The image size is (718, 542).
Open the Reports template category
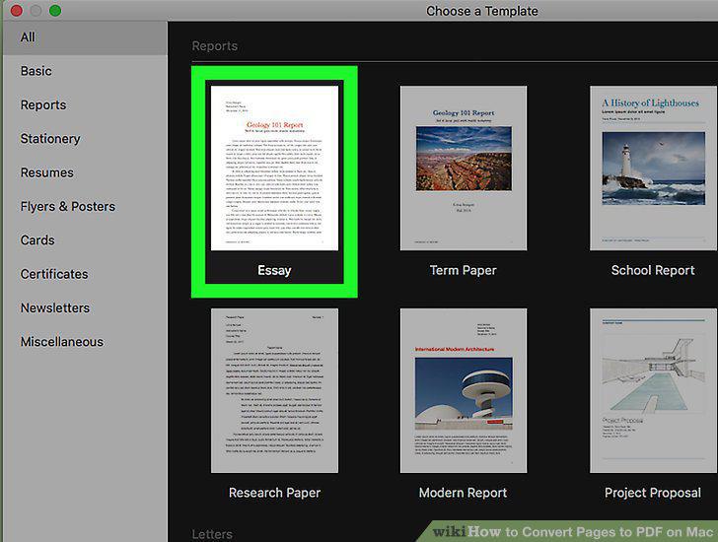click(x=85, y=105)
